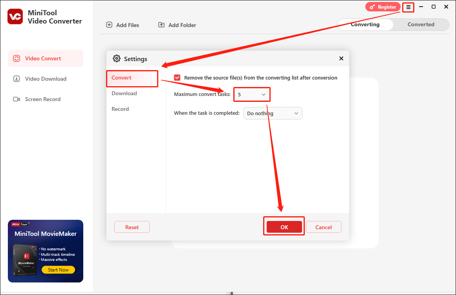Close the MiniTool Video Converter window
The height and width of the screenshot is (295, 456).
446,7
